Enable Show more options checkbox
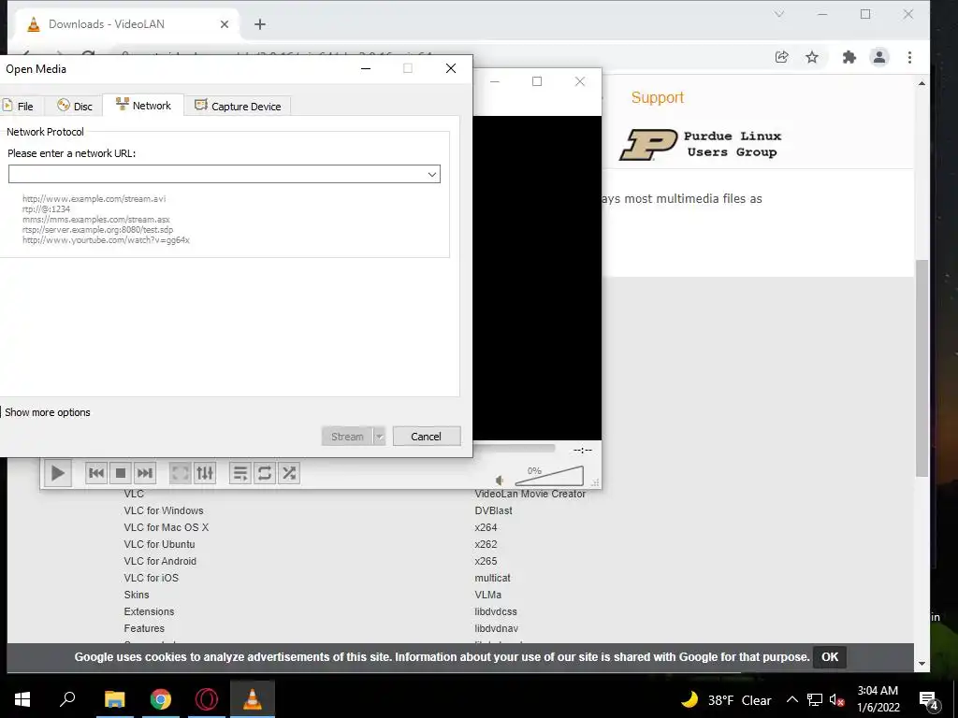The image size is (958, 718). pos(45,412)
